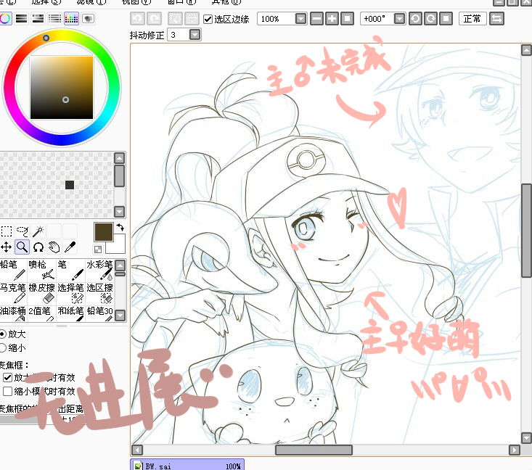The width and height of the screenshot is (532, 470).
Task: Click the Undo arrow button
Action: click(x=137, y=19)
